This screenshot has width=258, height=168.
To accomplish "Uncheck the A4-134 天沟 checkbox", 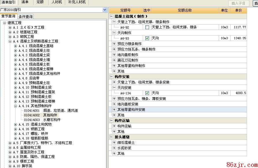I will point(147,93).
